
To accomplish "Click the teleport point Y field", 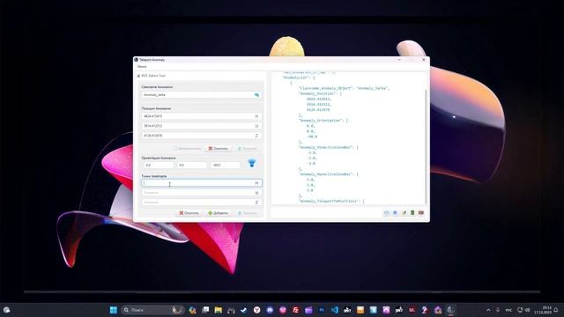I will click(x=202, y=193).
